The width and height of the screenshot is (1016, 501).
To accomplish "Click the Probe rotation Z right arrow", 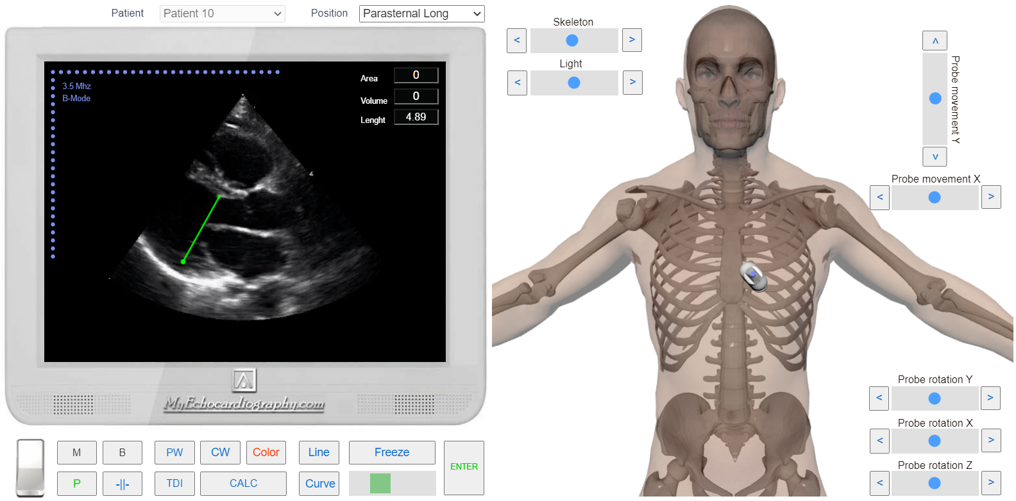I will pos(991,483).
